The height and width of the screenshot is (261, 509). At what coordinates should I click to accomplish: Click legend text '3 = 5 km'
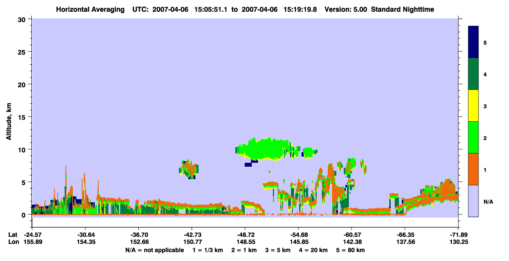(278, 250)
